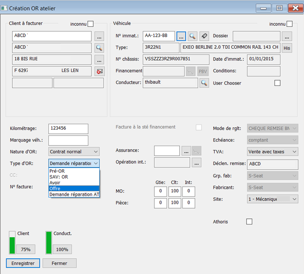The image size is (304, 274).
Task: Click into the Kilométrage field
Action: click(x=68, y=129)
